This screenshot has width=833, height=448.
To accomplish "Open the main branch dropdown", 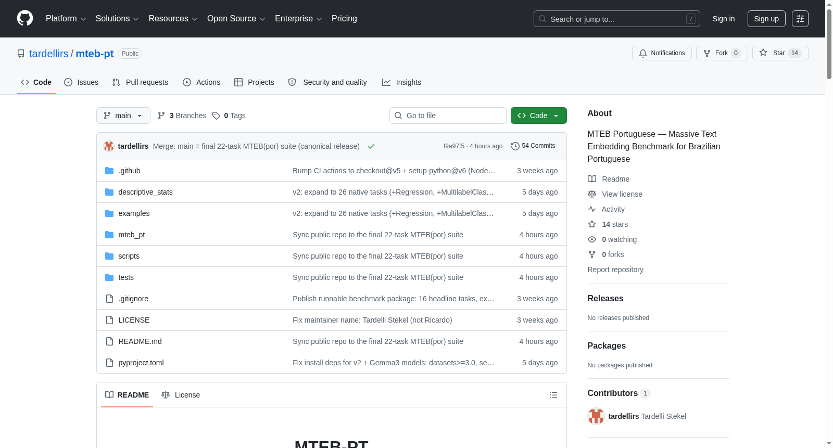I will 123,116.
